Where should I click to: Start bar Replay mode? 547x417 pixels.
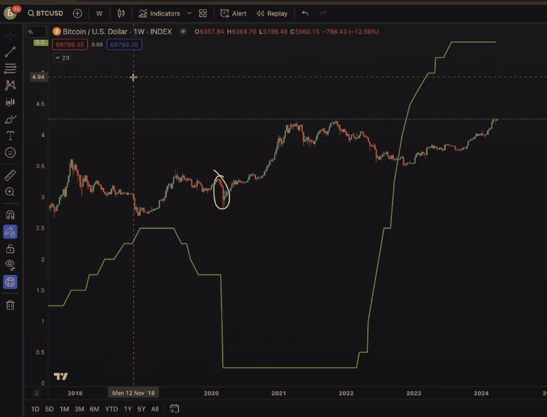click(272, 13)
